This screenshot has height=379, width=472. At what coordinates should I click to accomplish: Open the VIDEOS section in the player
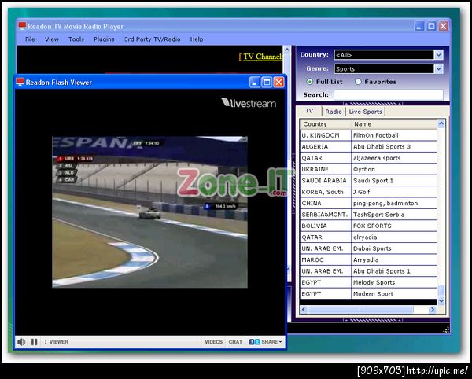pyautogui.click(x=213, y=342)
